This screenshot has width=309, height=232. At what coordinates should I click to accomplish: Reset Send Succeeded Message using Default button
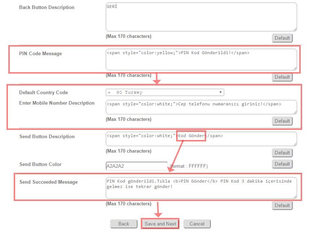282,205
